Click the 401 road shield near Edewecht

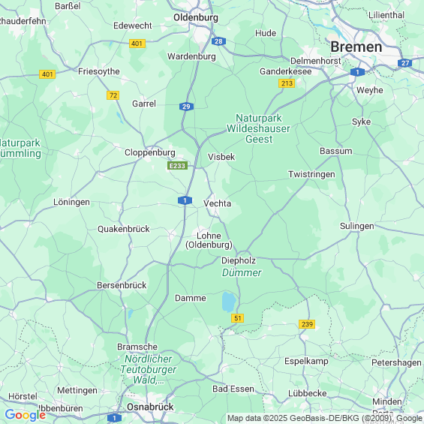pyautogui.click(x=137, y=44)
